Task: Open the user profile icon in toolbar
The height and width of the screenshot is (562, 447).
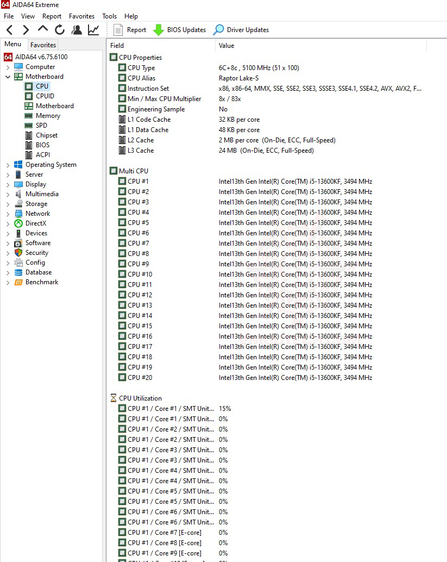Action: [76, 30]
